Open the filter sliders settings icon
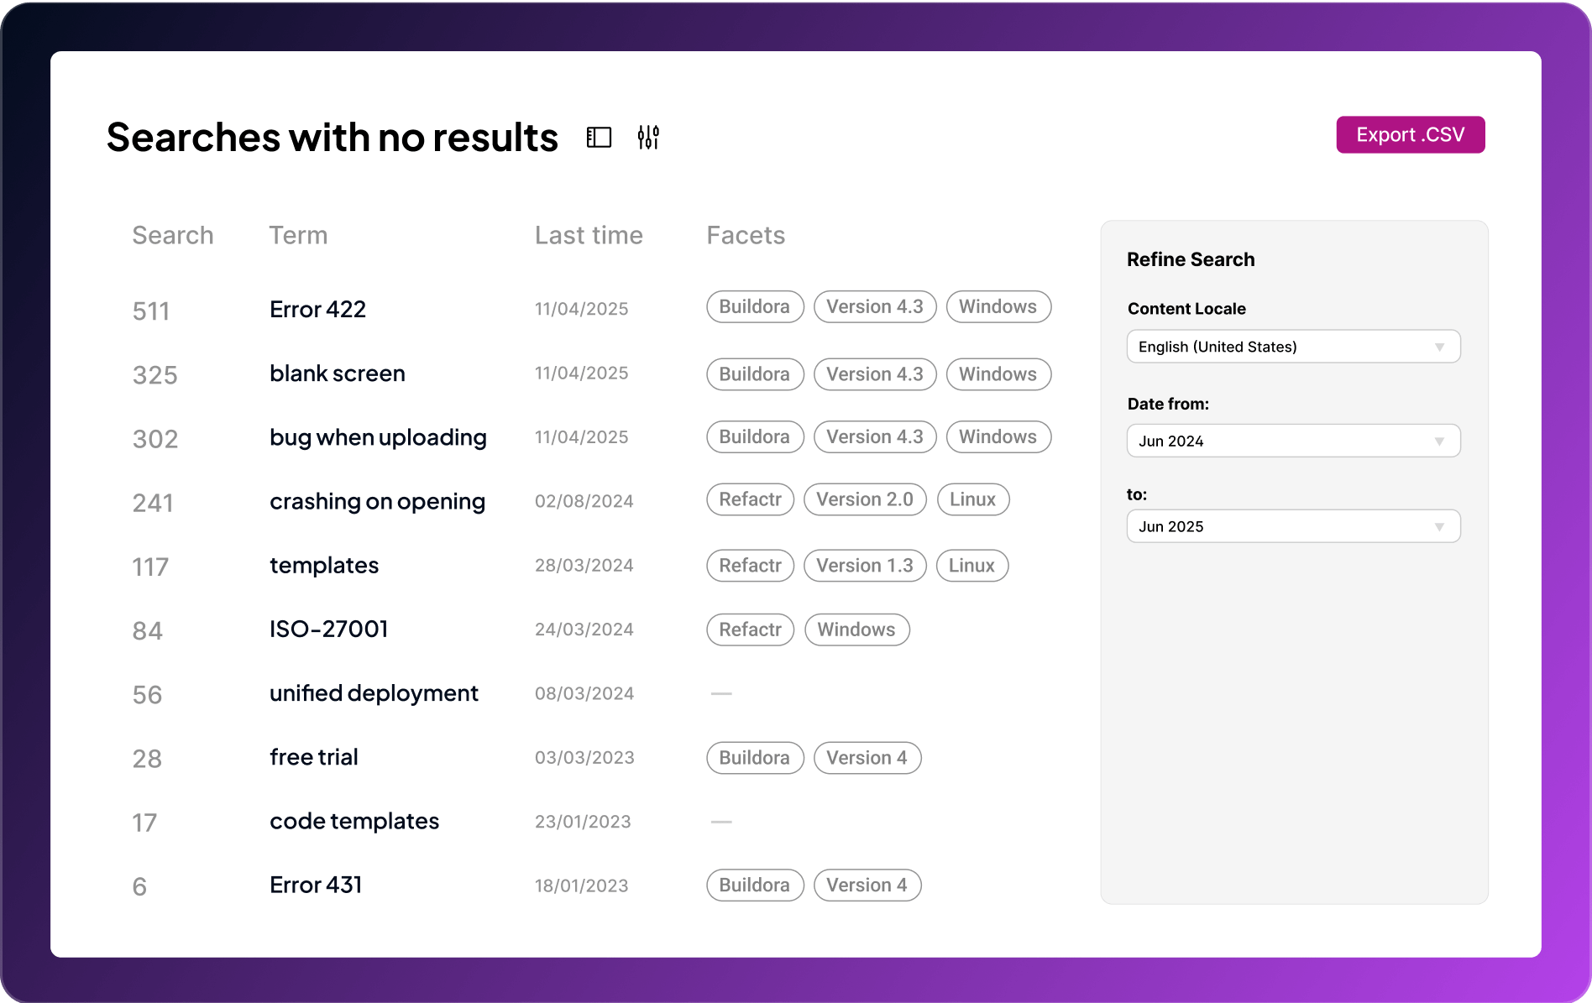 point(648,137)
